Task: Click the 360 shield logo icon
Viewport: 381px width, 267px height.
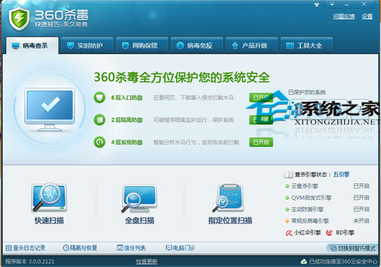Action: pyautogui.click(x=19, y=19)
